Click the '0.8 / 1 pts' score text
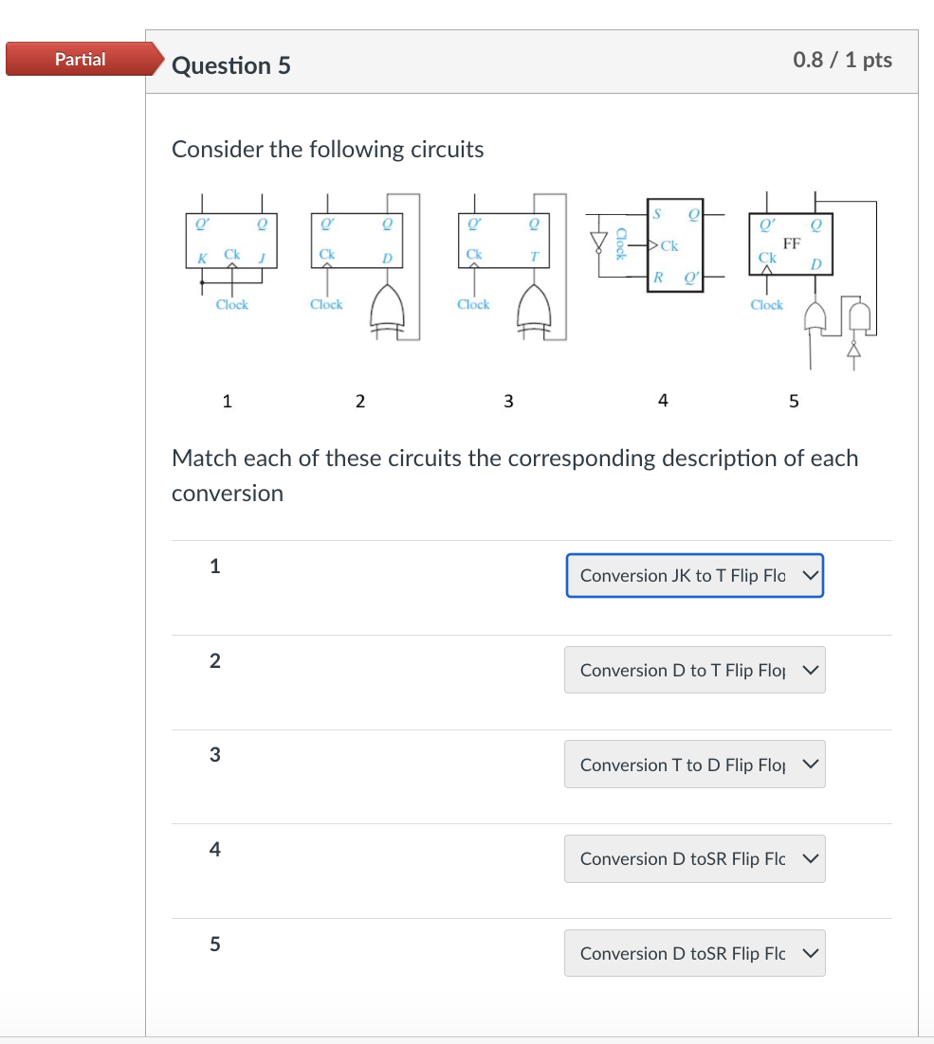 click(x=838, y=60)
